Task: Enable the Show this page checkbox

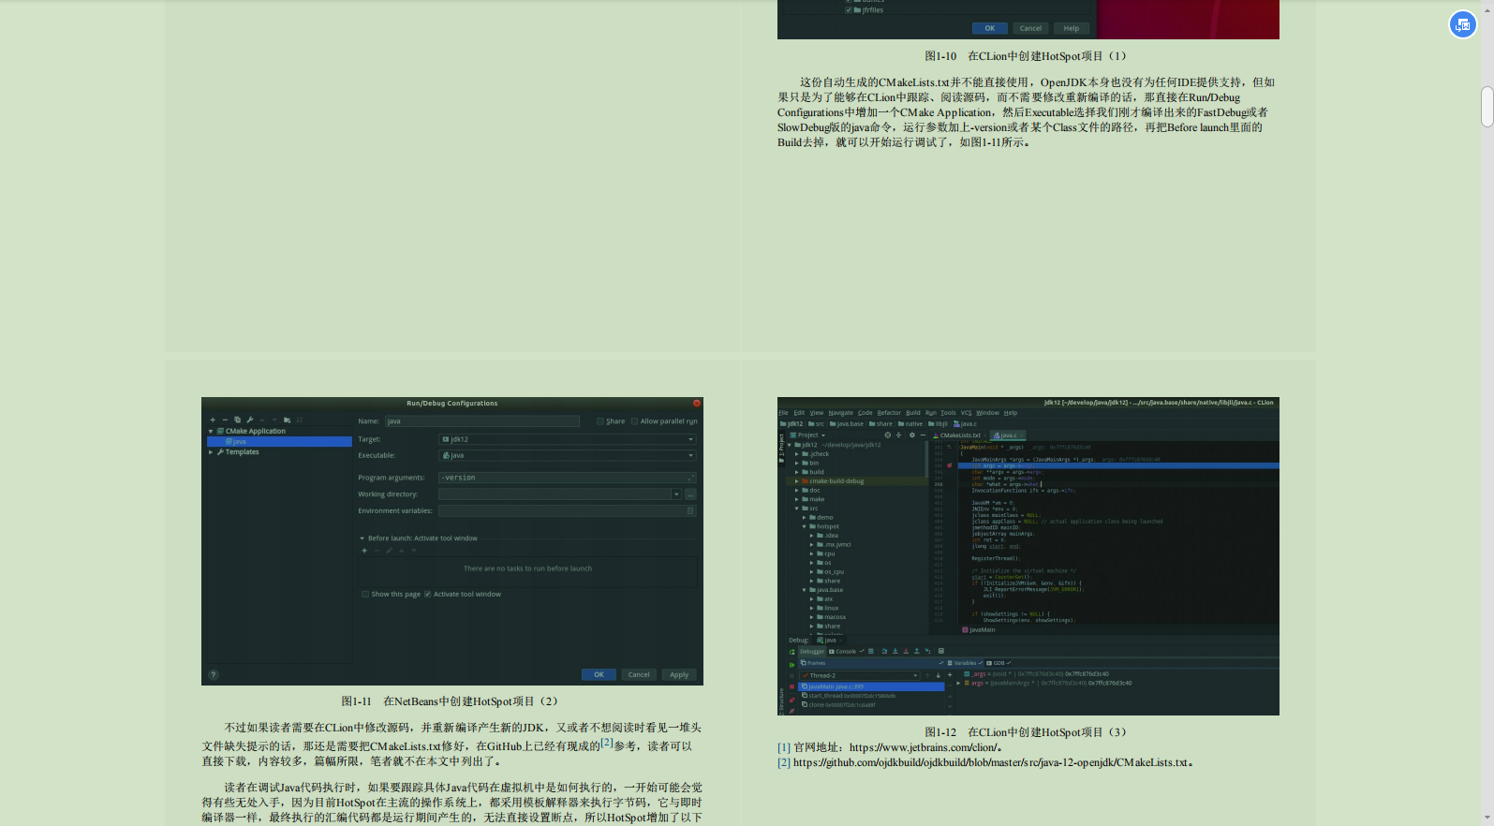Action: 365,594
